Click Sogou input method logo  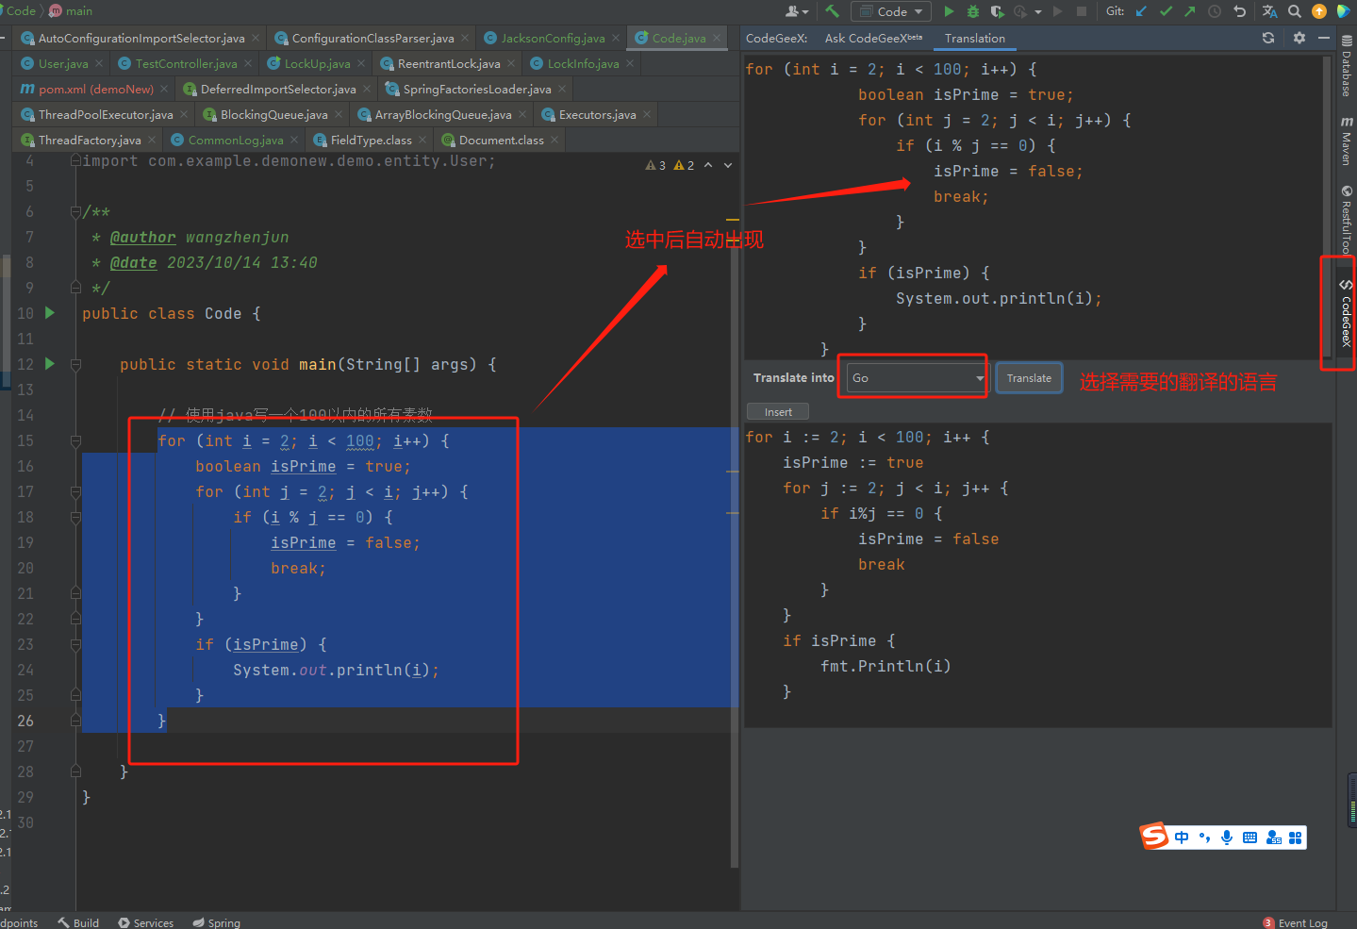click(1154, 837)
